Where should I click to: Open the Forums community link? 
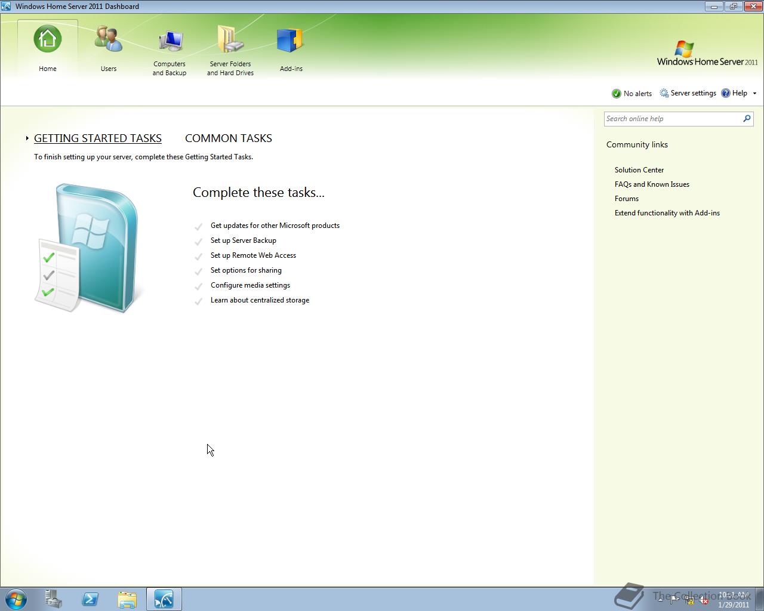pos(627,199)
